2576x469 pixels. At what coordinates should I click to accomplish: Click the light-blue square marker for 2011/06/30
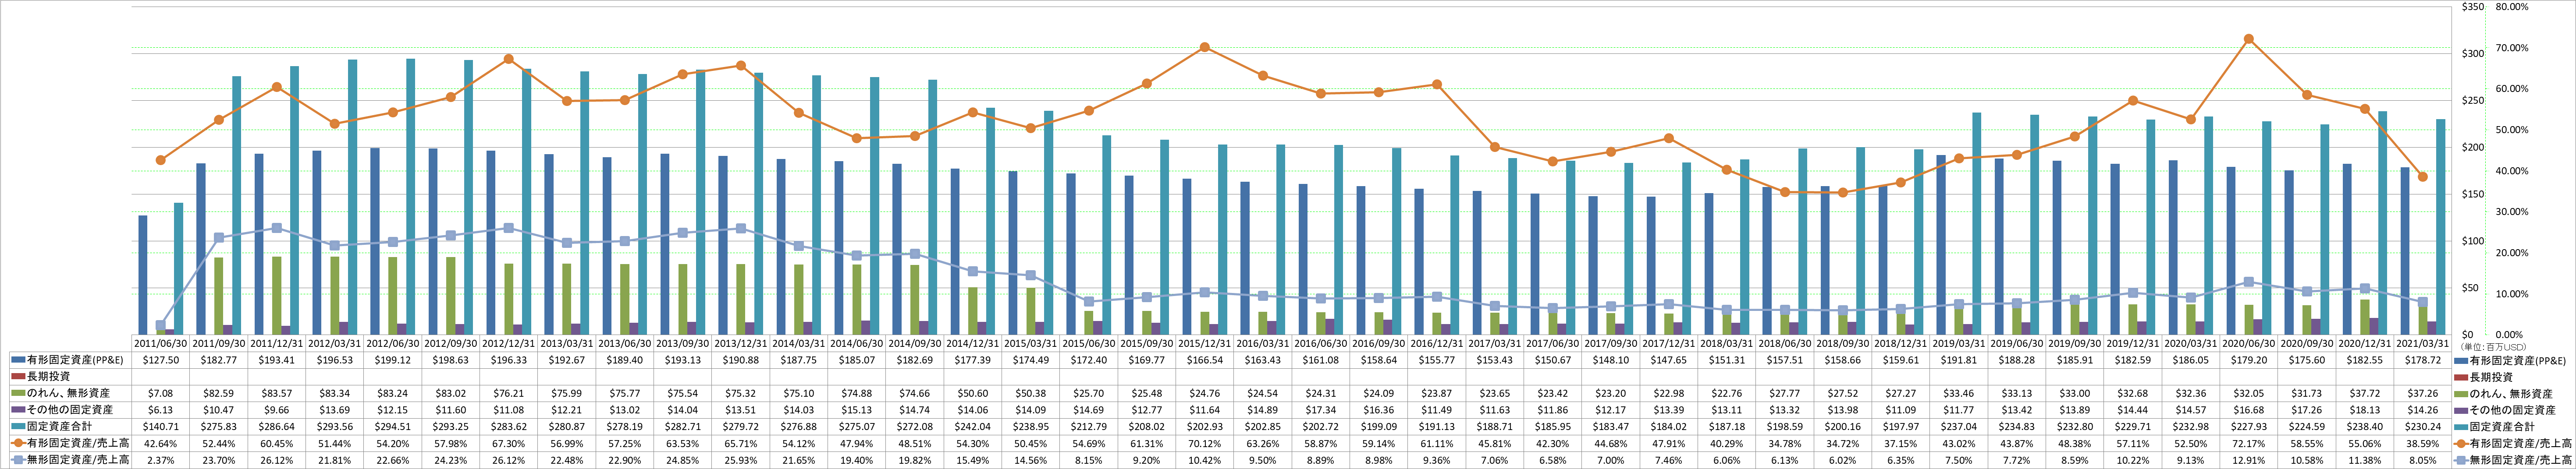coord(161,325)
